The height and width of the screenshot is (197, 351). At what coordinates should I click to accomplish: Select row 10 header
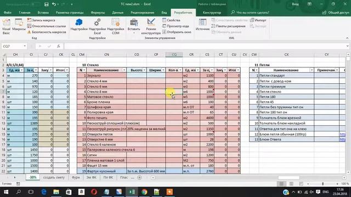[x=3, y=107]
